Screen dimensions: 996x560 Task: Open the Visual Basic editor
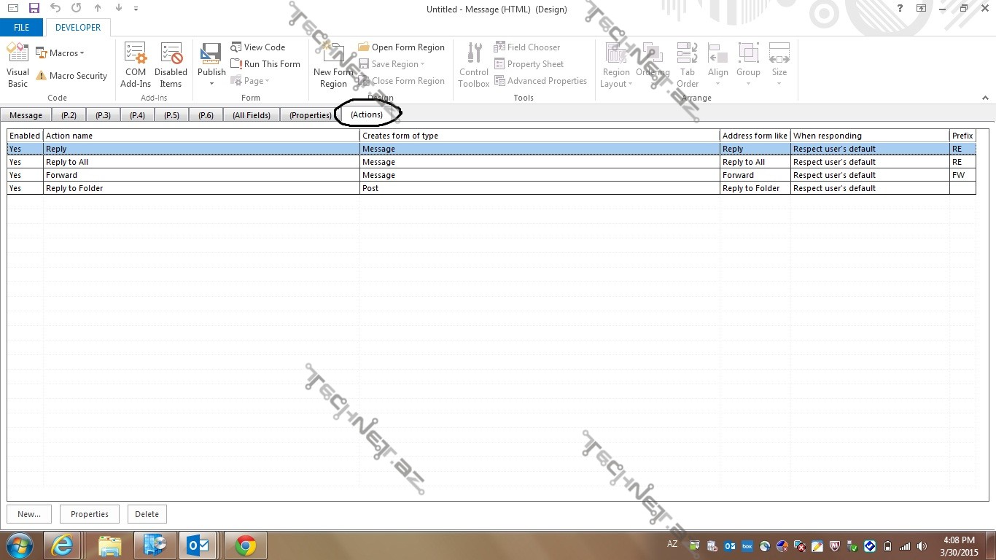click(x=17, y=65)
